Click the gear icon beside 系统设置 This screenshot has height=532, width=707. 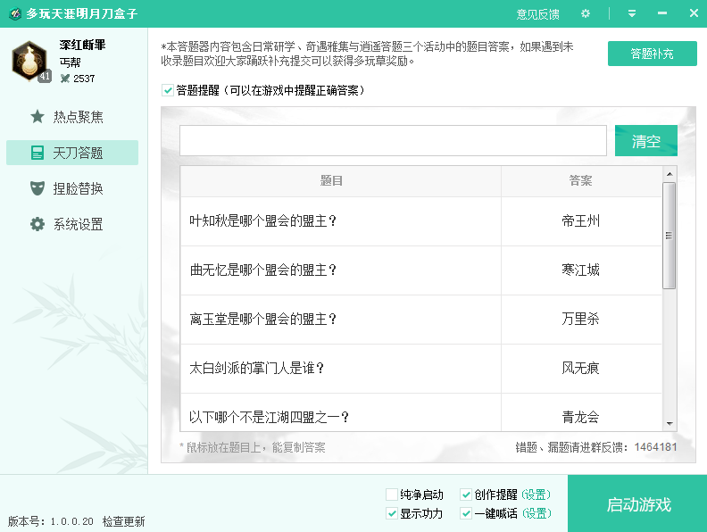[x=37, y=224]
